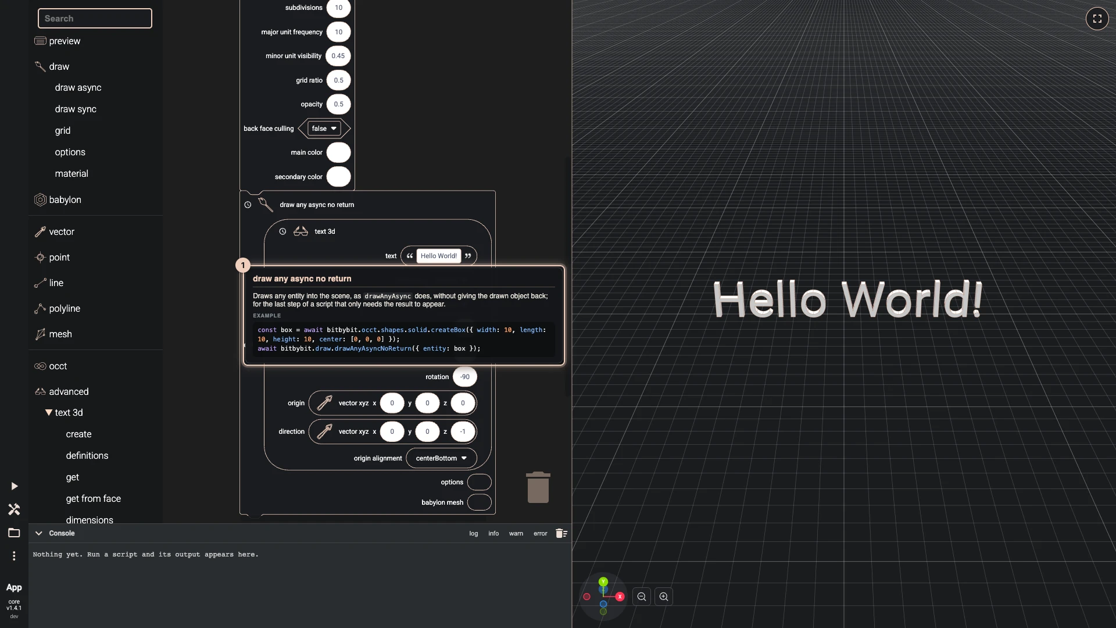Open the get from face item
This screenshot has width=1116, height=628.
(94, 499)
